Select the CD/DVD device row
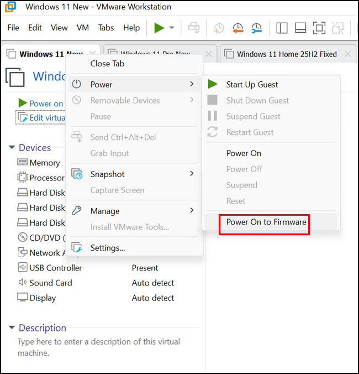Image resolution: width=359 pixels, height=374 pixels. (41, 238)
